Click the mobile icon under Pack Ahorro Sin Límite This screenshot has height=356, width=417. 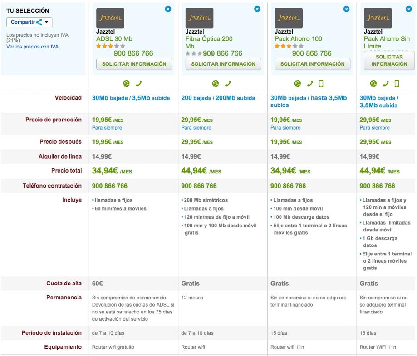[397, 84]
